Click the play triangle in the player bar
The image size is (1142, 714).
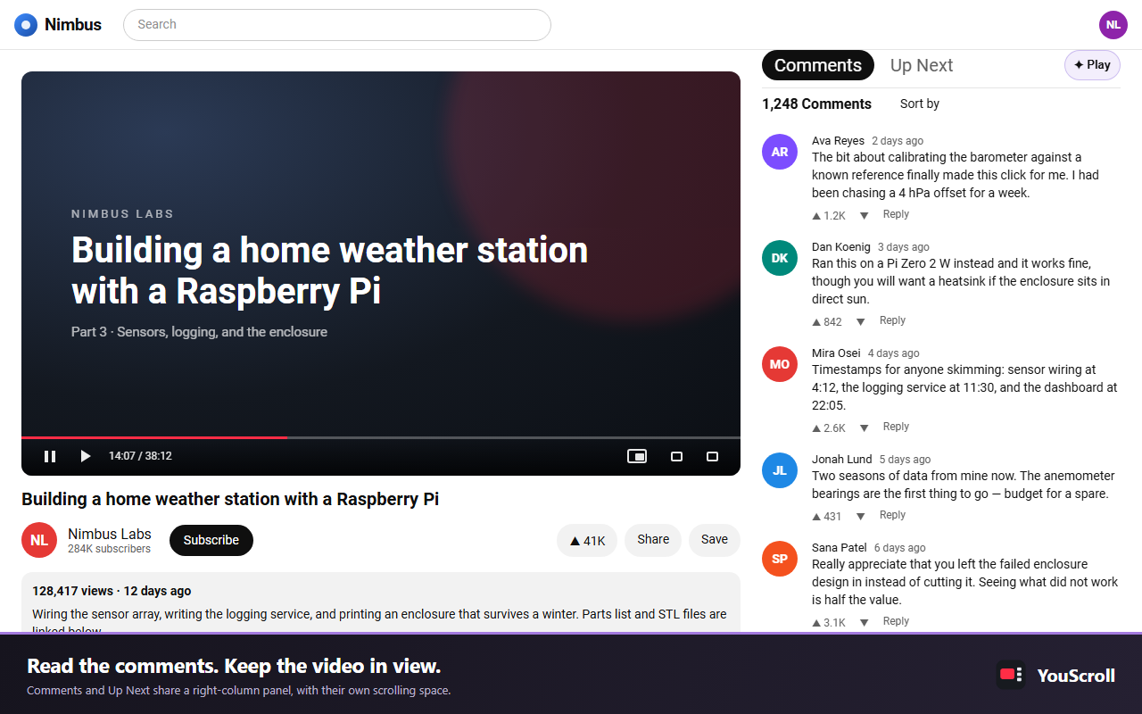pos(86,456)
